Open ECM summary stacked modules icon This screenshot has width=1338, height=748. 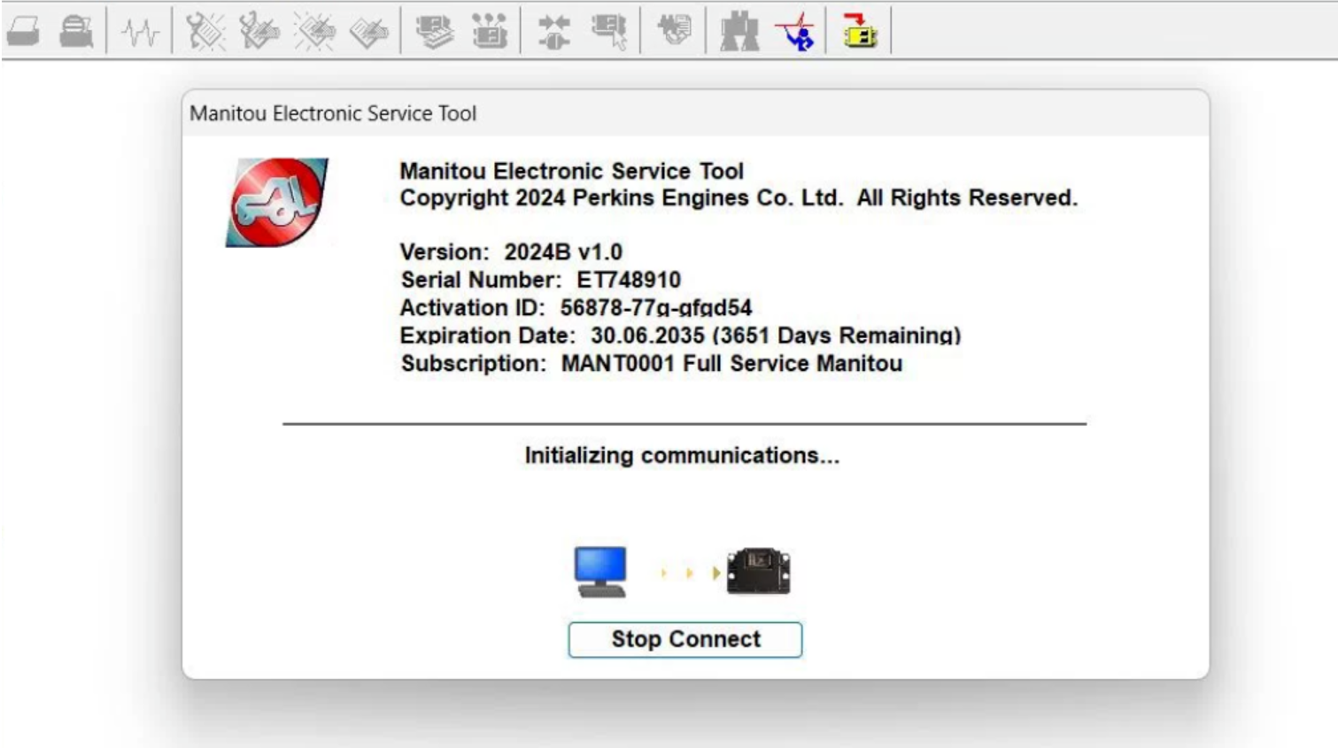pyautogui.click(x=434, y=32)
